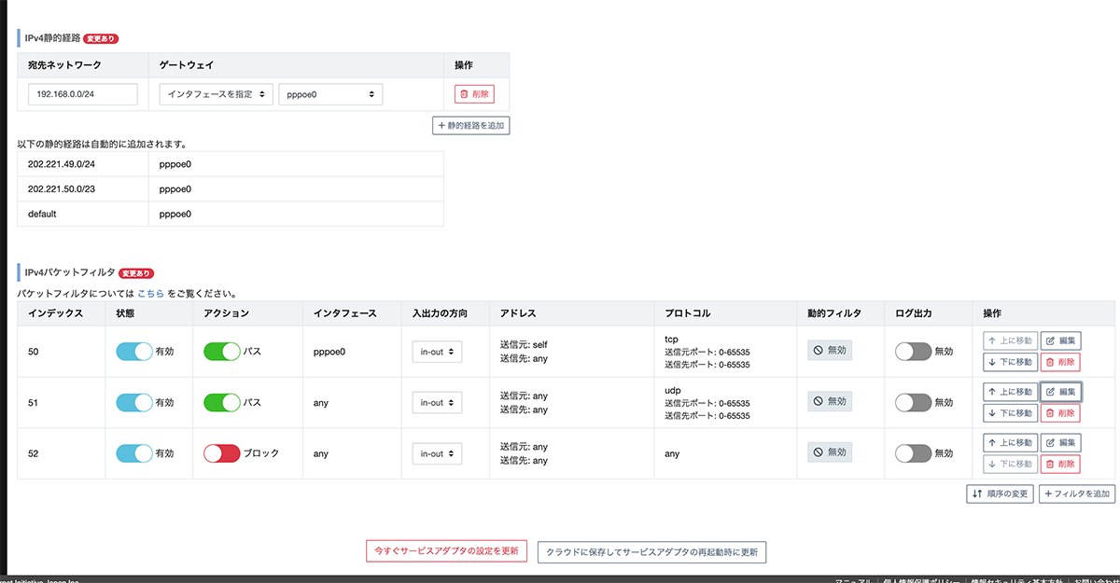Delete packet filter index 50
1120x583 pixels.
click(x=1060, y=362)
